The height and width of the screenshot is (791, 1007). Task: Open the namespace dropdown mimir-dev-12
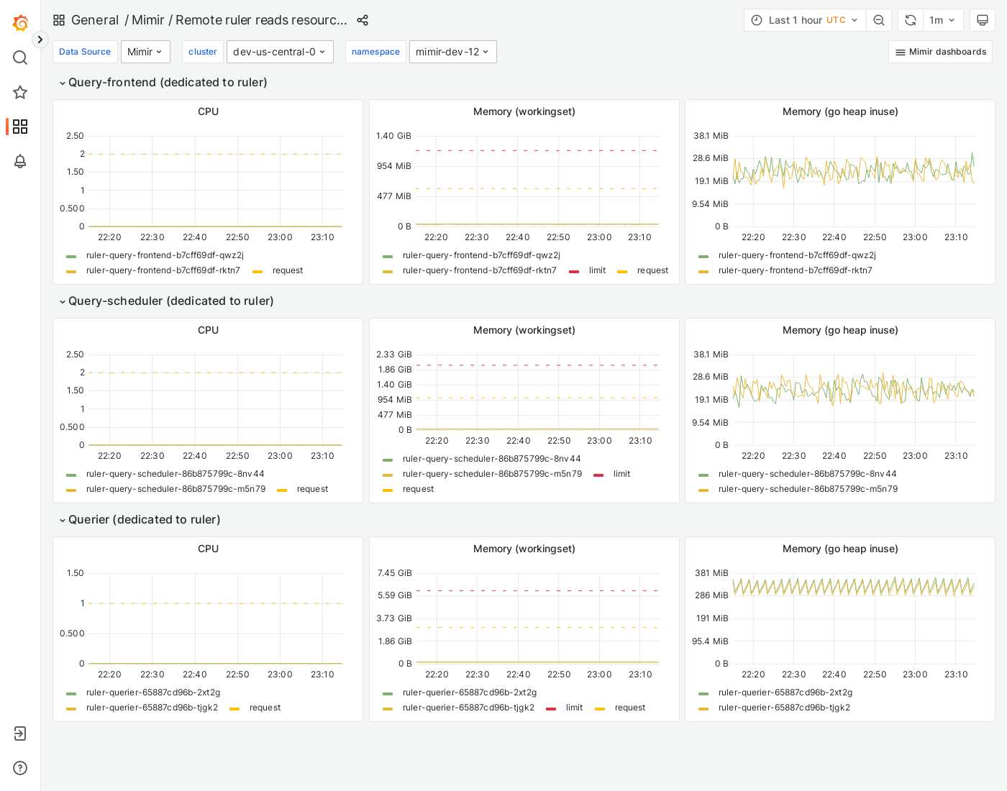click(x=452, y=52)
